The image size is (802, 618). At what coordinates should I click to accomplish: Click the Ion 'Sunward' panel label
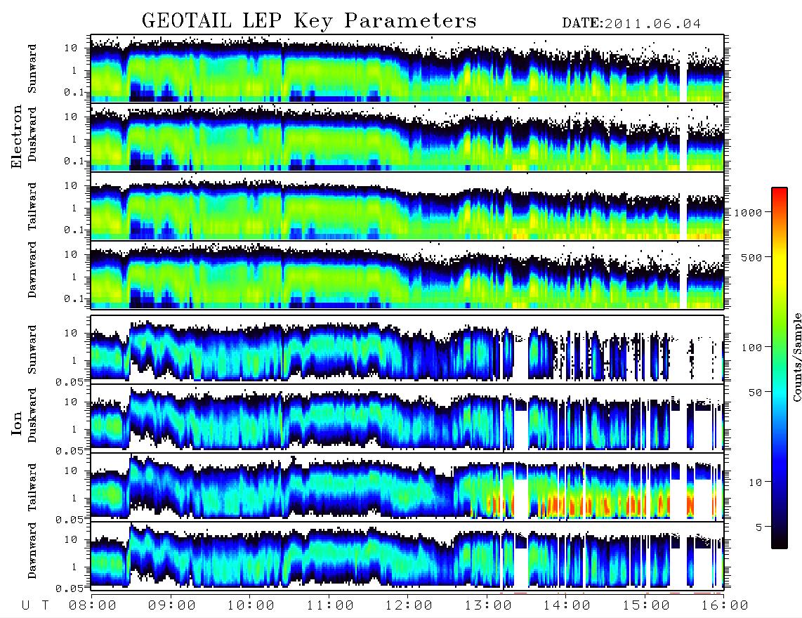(32, 349)
